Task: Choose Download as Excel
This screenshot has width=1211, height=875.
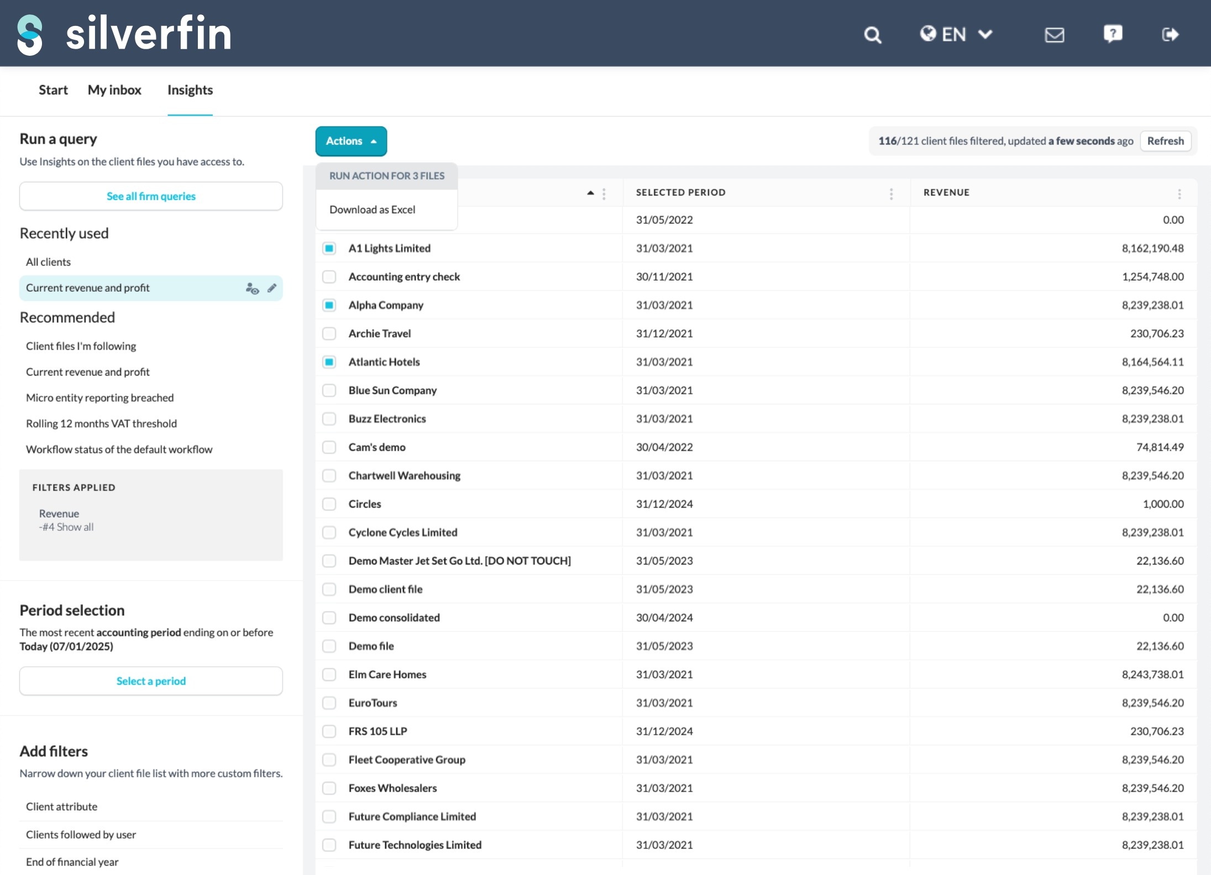Action: [373, 210]
